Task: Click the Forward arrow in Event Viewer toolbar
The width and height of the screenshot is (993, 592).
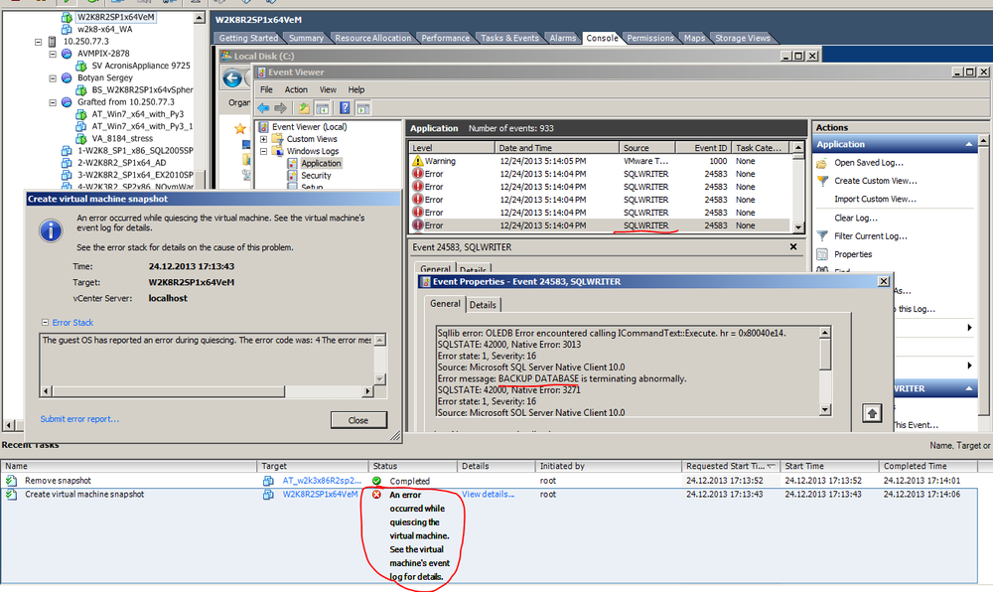Action: 280,108
